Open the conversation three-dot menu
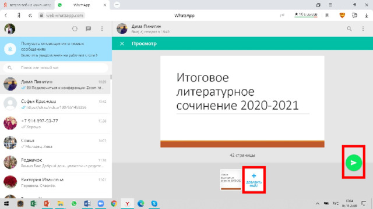Screen dimensions: 373x209 point(363,28)
